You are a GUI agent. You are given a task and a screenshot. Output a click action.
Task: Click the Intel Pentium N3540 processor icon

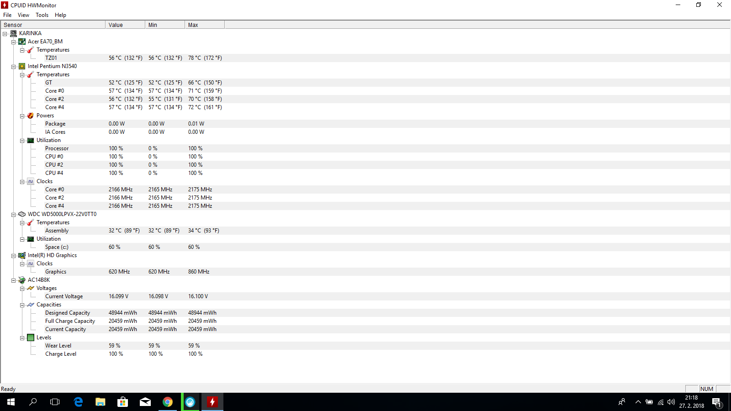(22, 66)
